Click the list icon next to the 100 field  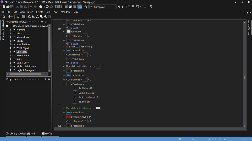coord(24,17)
